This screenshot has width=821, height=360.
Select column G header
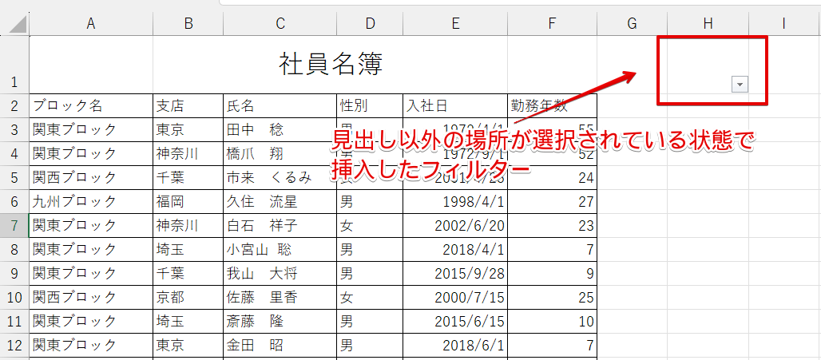(632, 23)
